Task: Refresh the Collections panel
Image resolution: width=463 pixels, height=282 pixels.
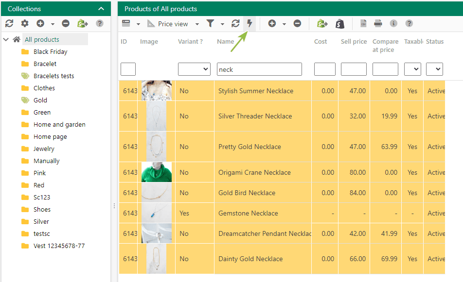Action: pyautogui.click(x=9, y=23)
